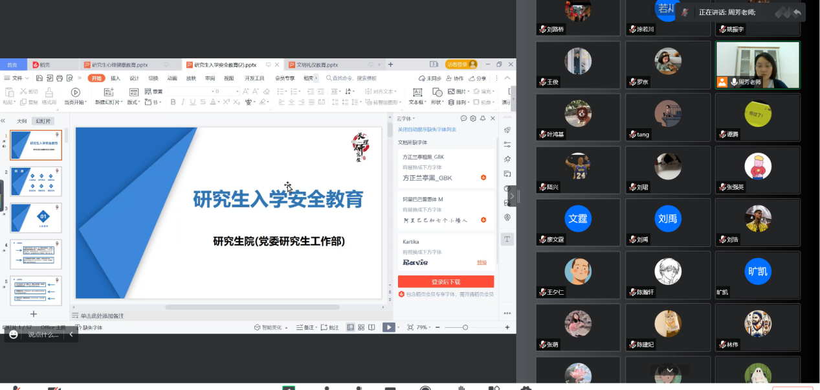Start slideshow with status bar play button
The height and width of the screenshot is (390, 820).
point(388,327)
